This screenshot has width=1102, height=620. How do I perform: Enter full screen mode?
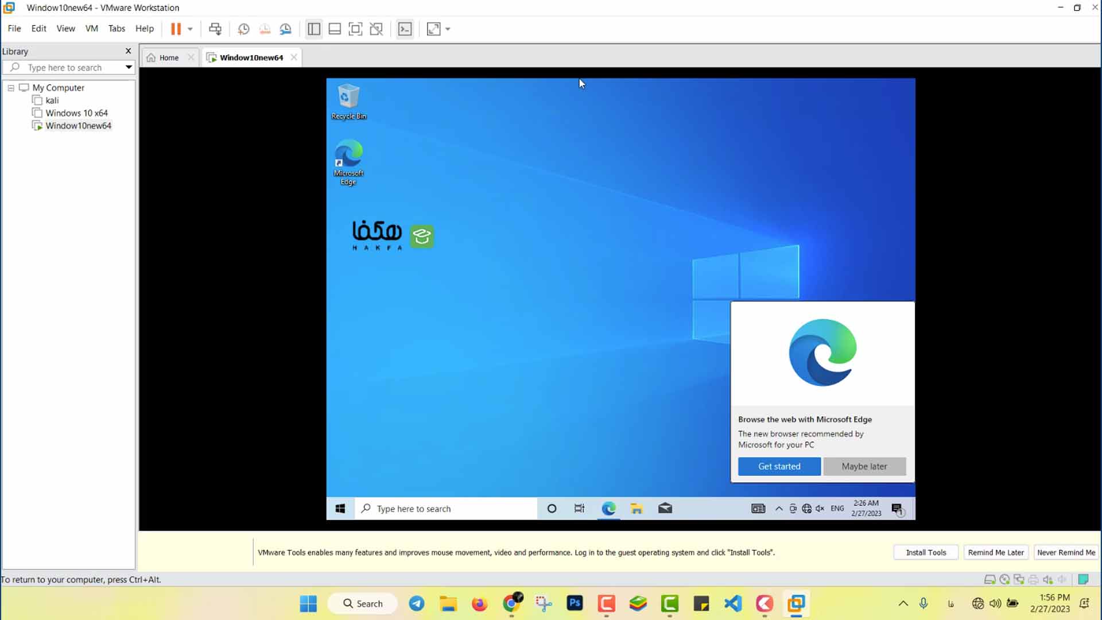tap(355, 29)
